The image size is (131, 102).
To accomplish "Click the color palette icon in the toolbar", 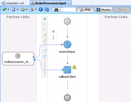I will click(22, 9).
